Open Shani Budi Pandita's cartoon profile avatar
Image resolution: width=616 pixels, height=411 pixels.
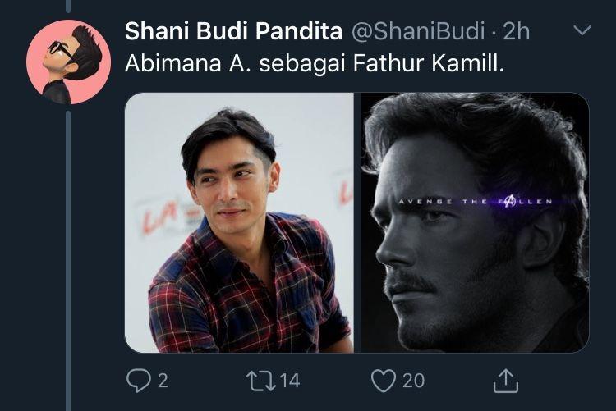(69, 62)
